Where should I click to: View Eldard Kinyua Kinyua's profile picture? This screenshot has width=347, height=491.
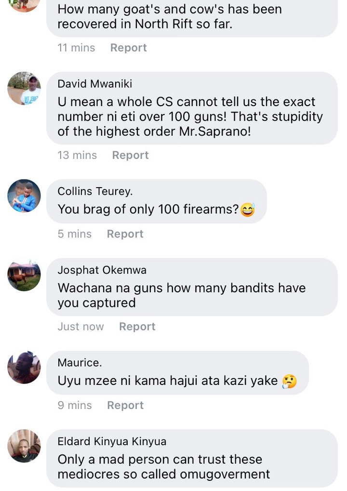[x=24, y=446]
